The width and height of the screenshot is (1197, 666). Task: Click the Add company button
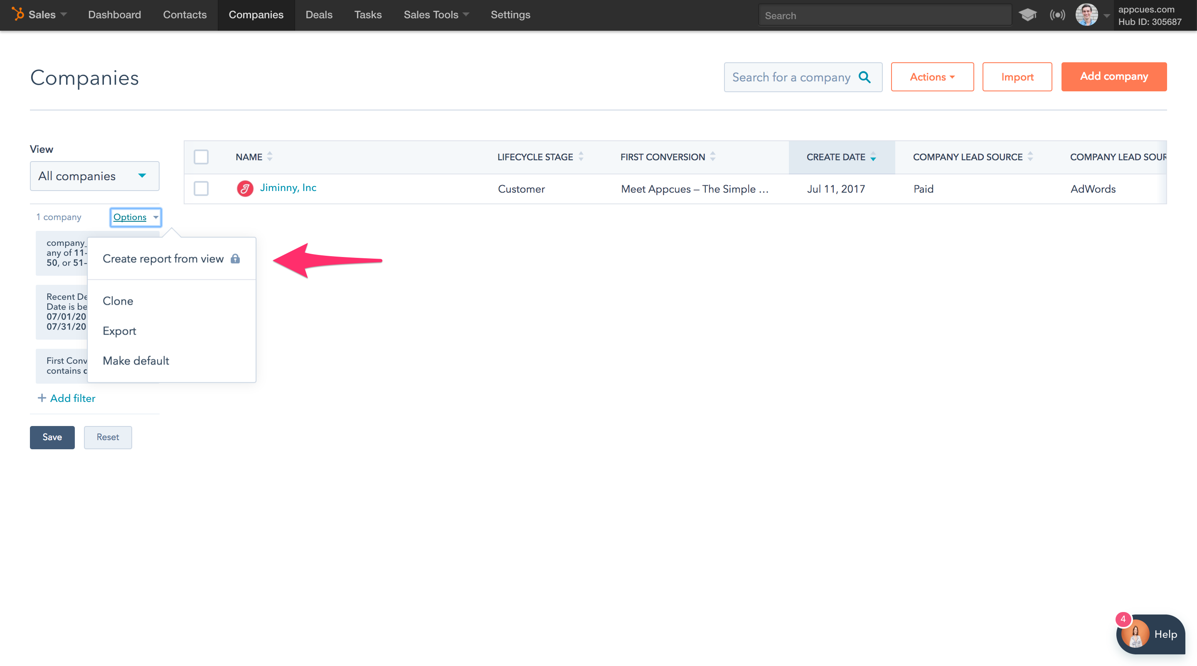pos(1114,76)
